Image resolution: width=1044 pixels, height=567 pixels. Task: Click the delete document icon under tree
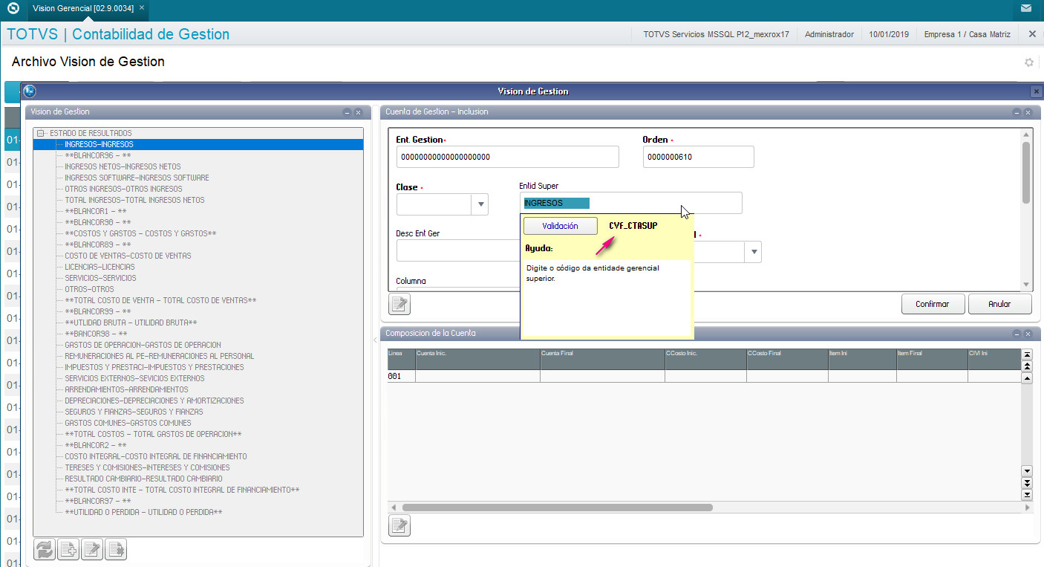(x=116, y=549)
